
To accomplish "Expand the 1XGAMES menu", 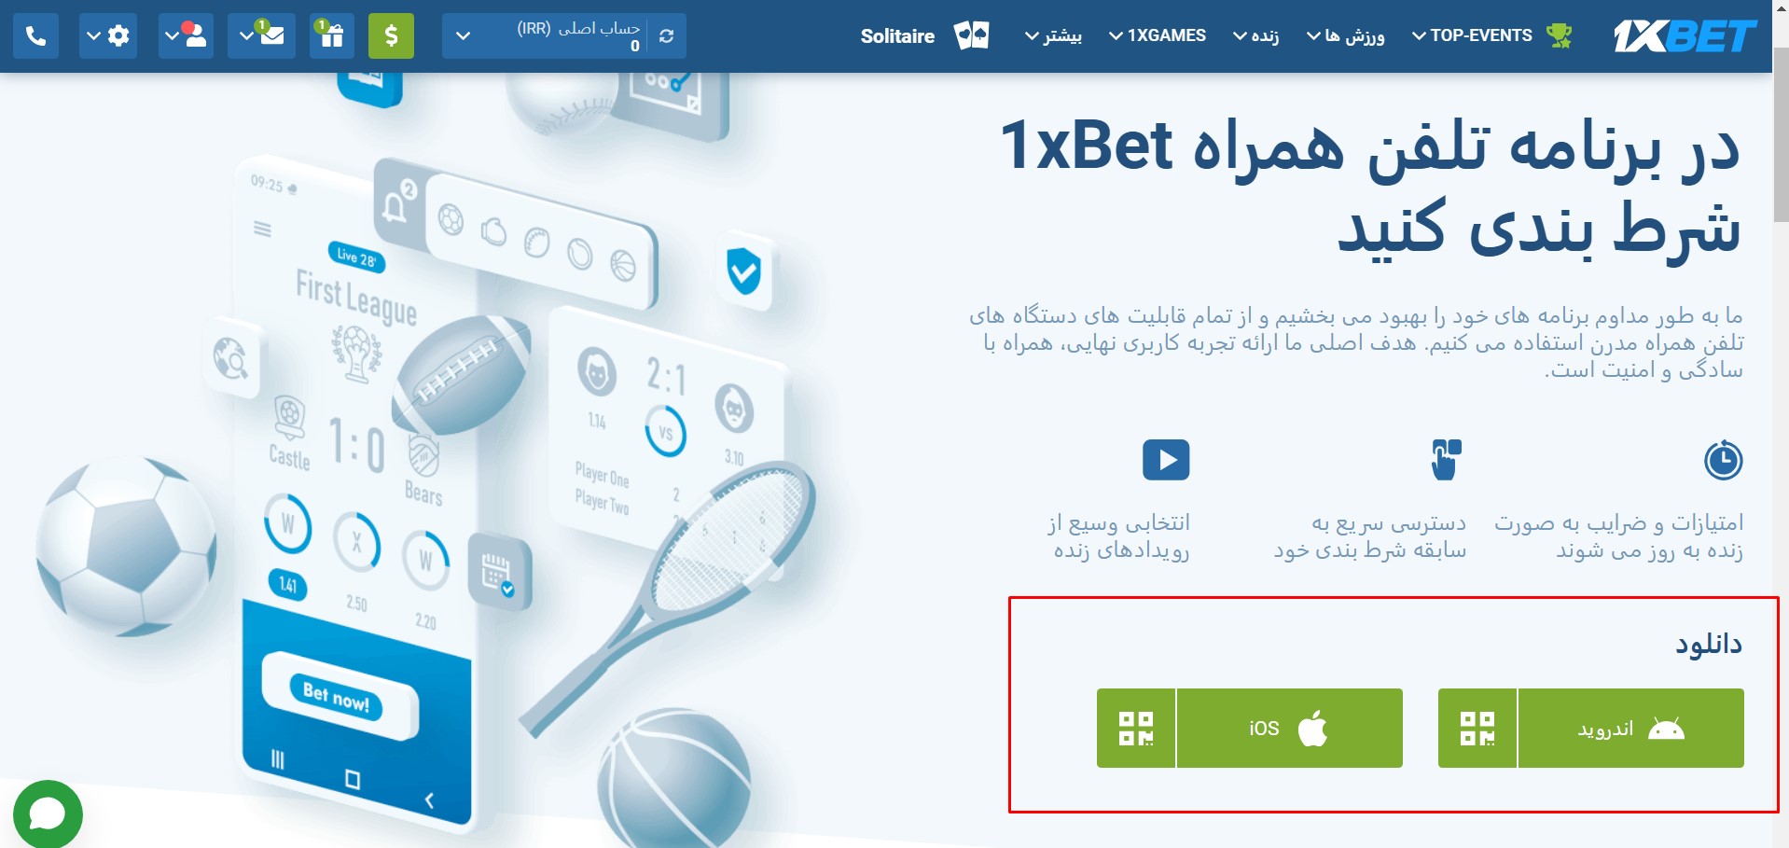I will [1157, 35].
